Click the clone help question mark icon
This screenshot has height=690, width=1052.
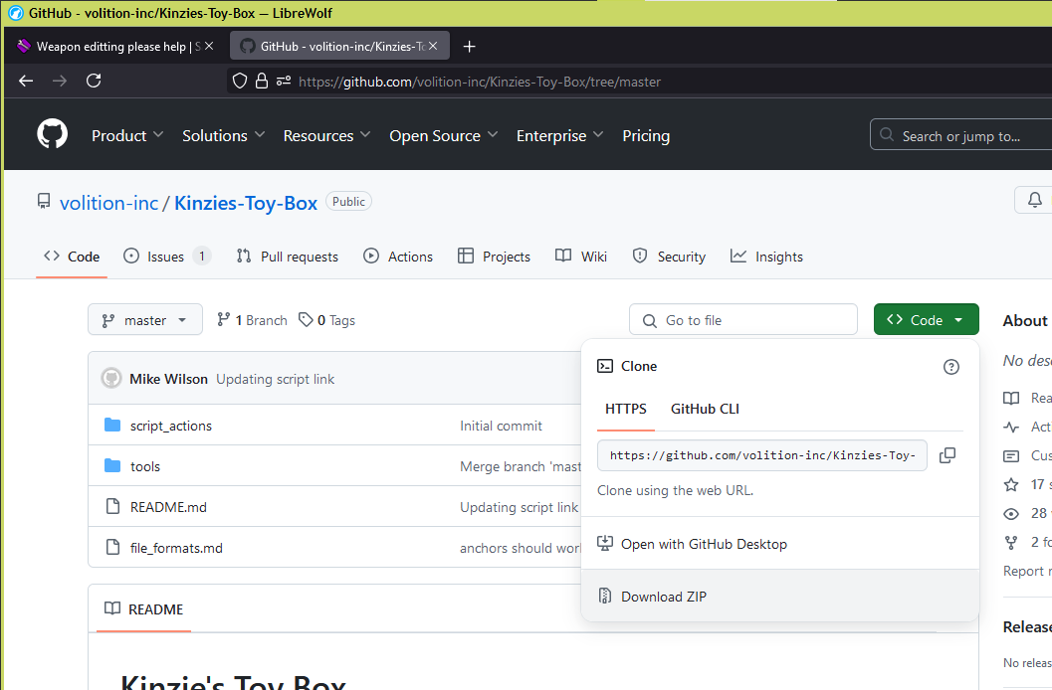coord(951,367)
